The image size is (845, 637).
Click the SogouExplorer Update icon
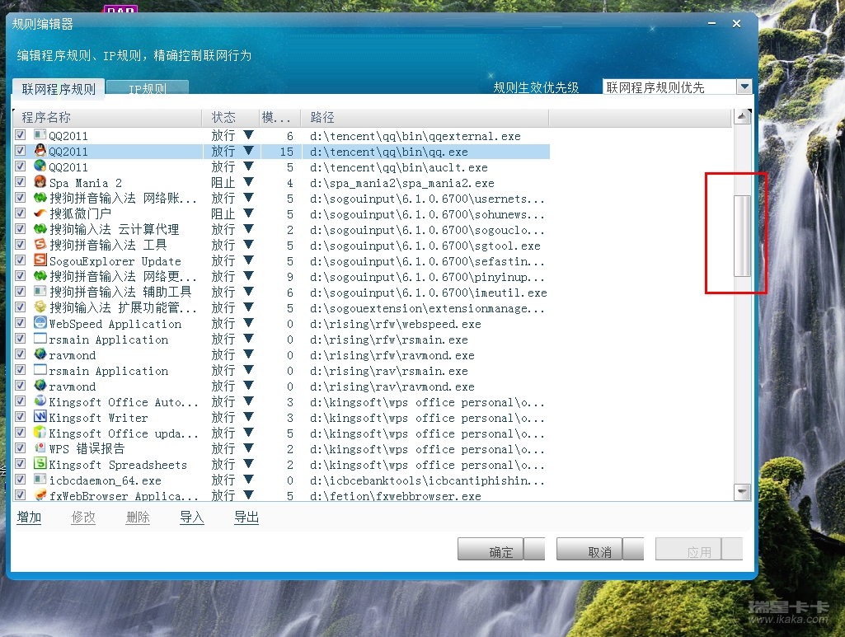(x=40, y=260)
